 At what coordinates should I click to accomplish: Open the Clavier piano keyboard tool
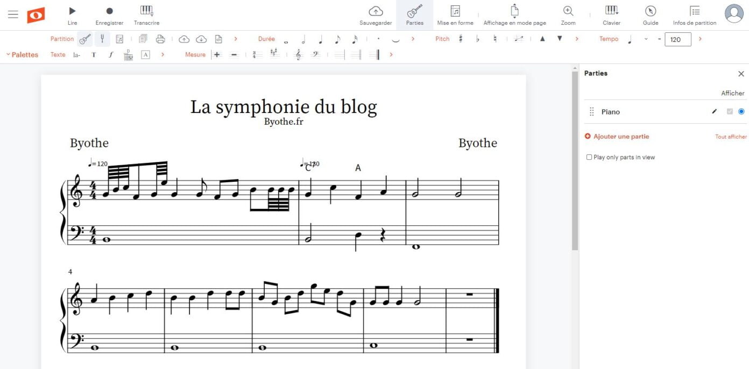point(611,15)
